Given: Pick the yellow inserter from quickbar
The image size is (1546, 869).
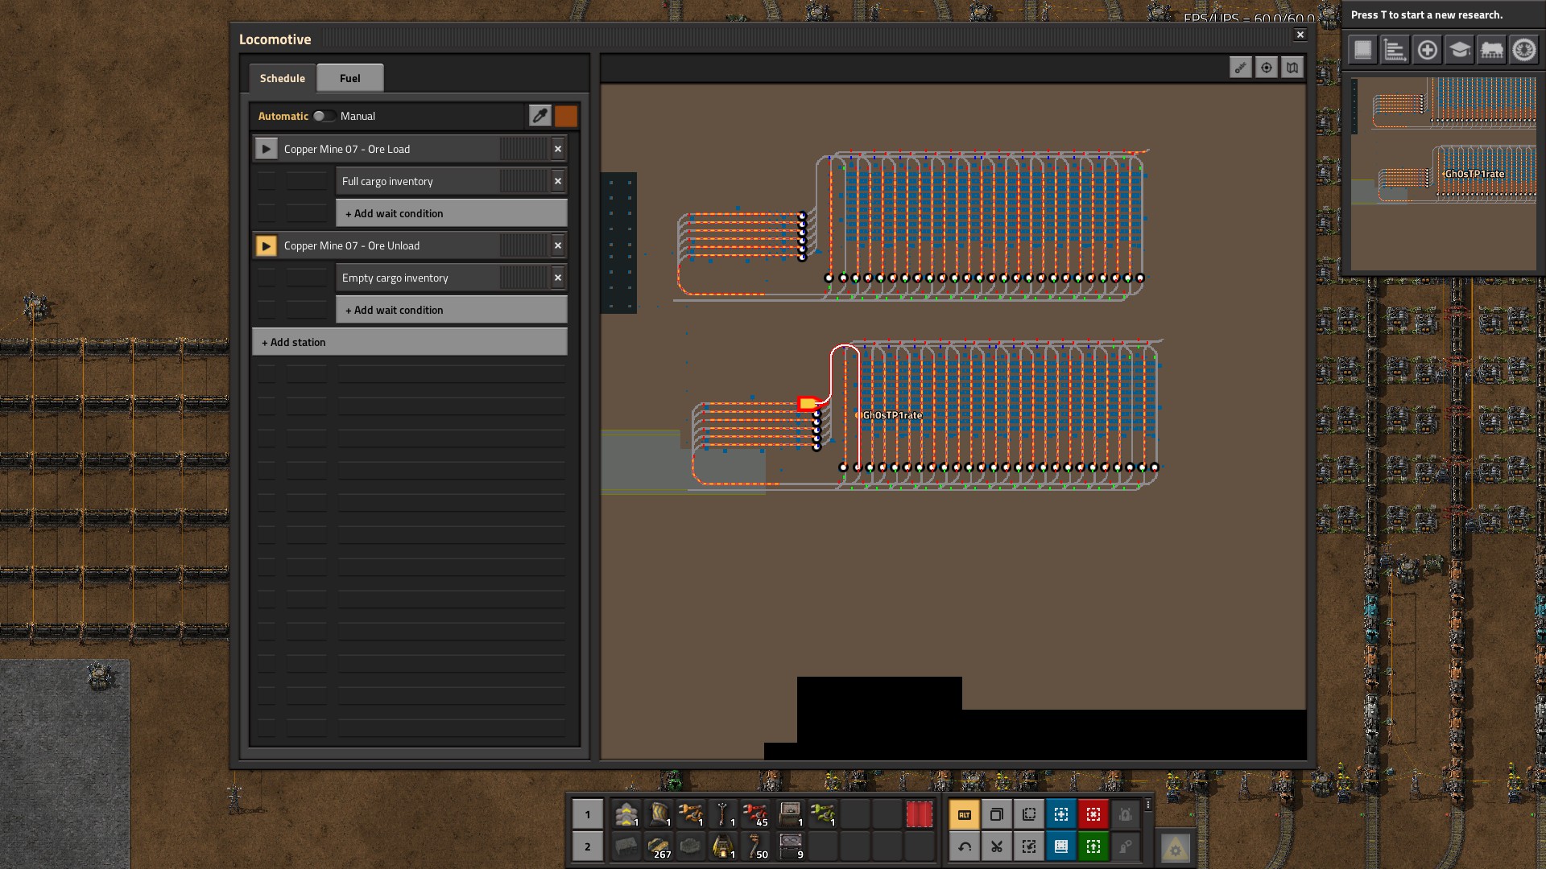Looking at the screenshot, I should [691, 814].
